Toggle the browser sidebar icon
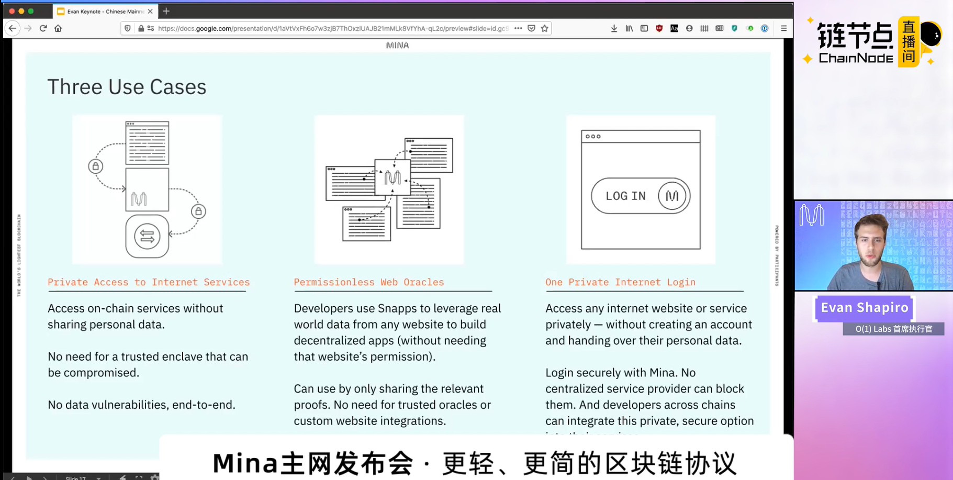 [644, 28]
